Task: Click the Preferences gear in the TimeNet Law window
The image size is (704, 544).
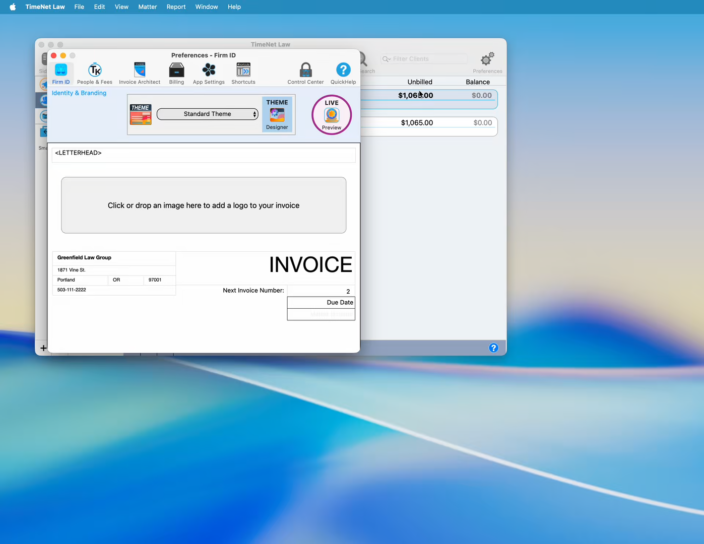Action: click(x=487, y=63)
